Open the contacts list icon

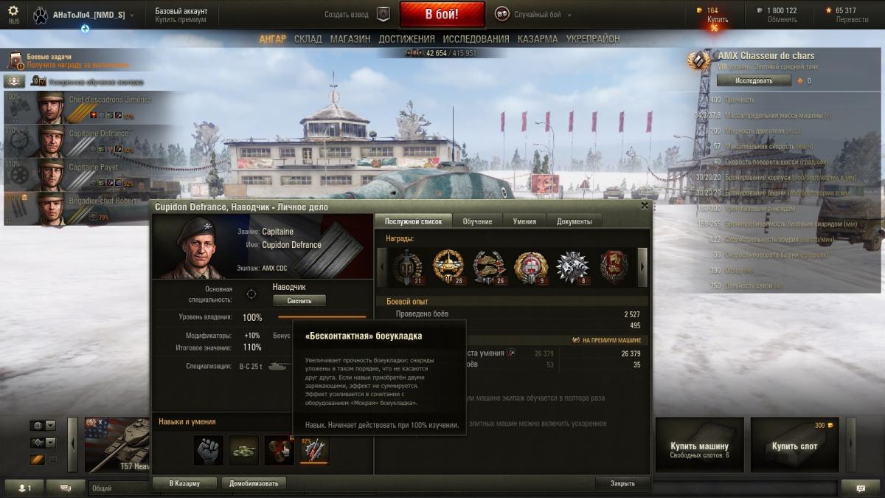pyautogui.click(x=24, y=488)
